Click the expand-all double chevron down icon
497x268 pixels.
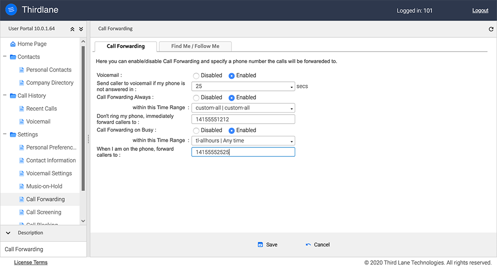pyautogui.click(x=81, y=29)
